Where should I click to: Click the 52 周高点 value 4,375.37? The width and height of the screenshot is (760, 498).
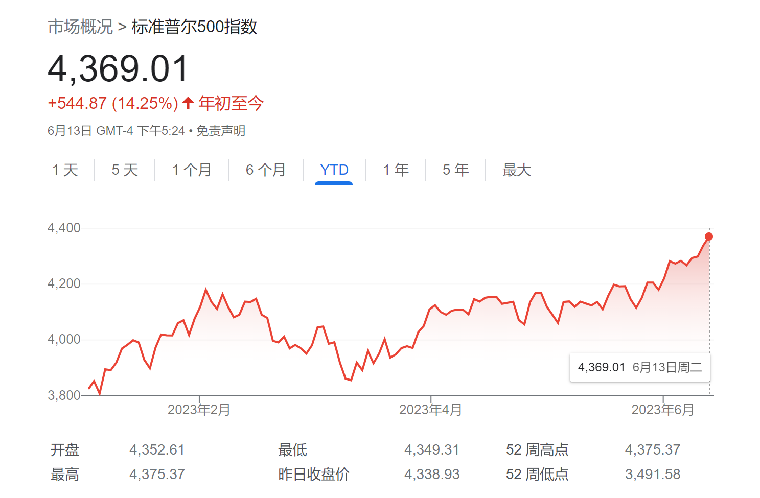652,449
